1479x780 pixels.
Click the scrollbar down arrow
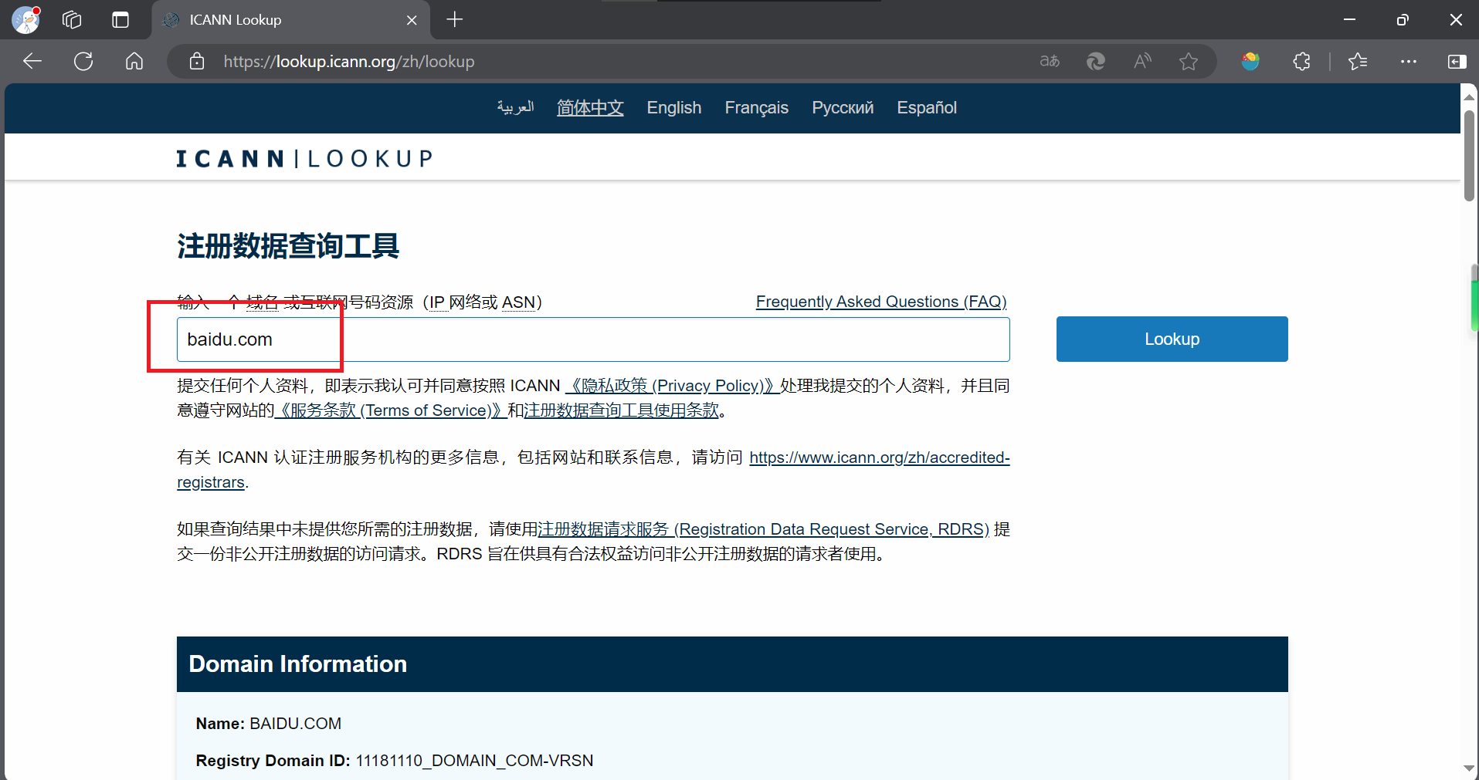(x=1469, y=768)
